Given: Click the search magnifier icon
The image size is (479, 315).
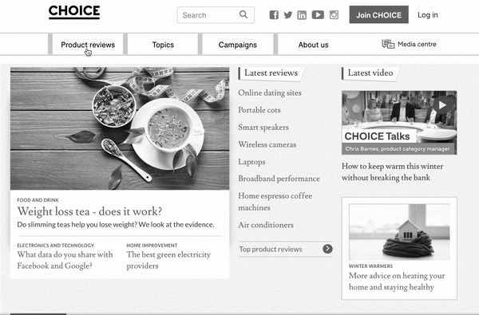Looking at the screenshot, I should [243, 14].
